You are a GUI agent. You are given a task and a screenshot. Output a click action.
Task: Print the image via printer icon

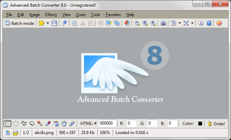[x=163, y=23]
